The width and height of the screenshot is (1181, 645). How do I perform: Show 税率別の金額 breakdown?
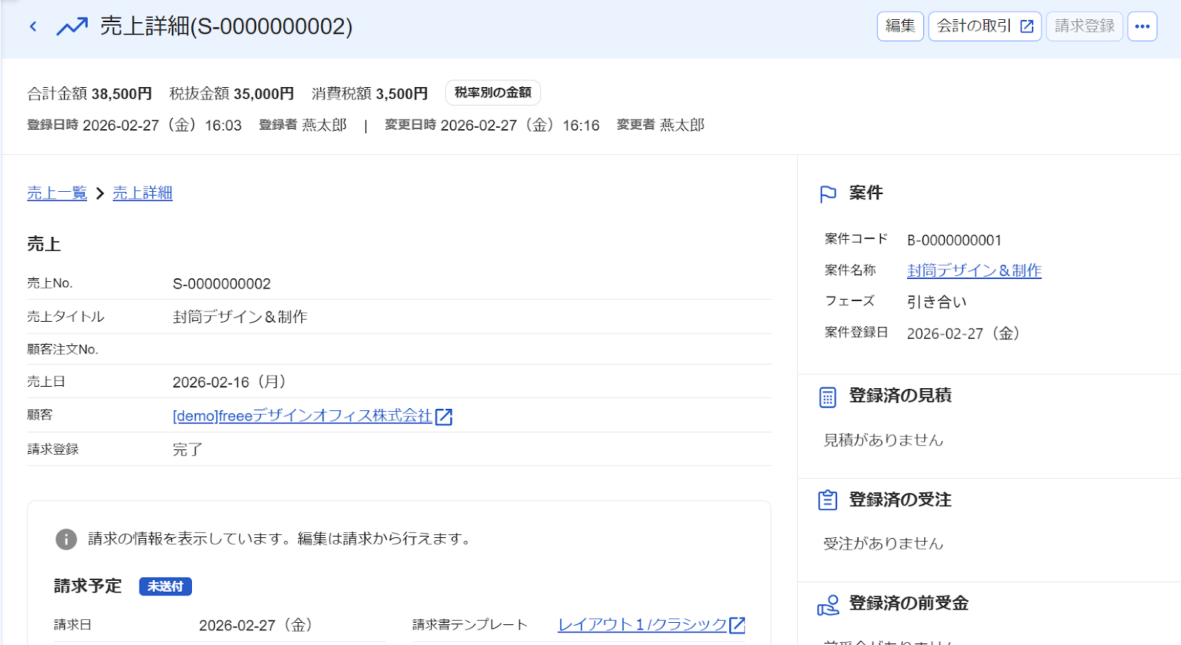coord(493,93)
